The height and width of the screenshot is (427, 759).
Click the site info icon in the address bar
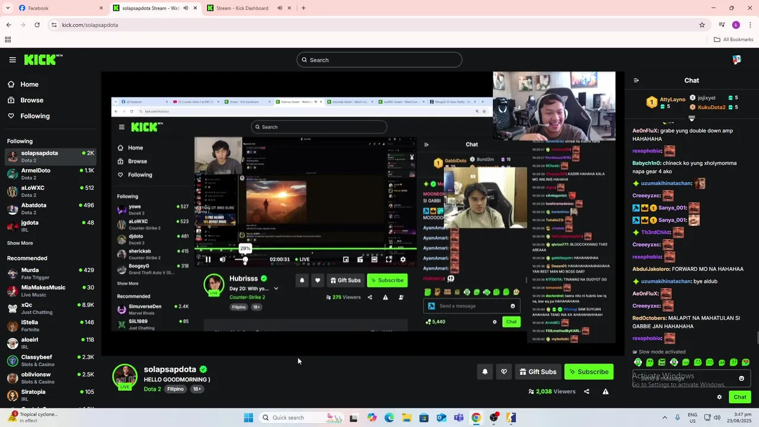(x=54, y=25)
